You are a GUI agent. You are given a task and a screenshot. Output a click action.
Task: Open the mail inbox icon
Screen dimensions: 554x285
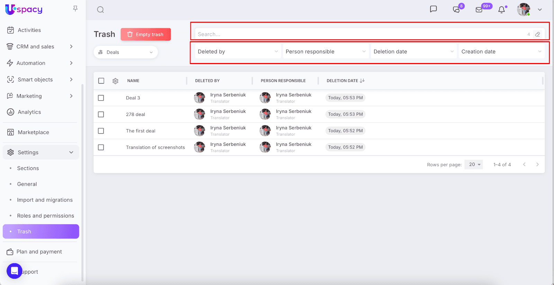point(479,10)
